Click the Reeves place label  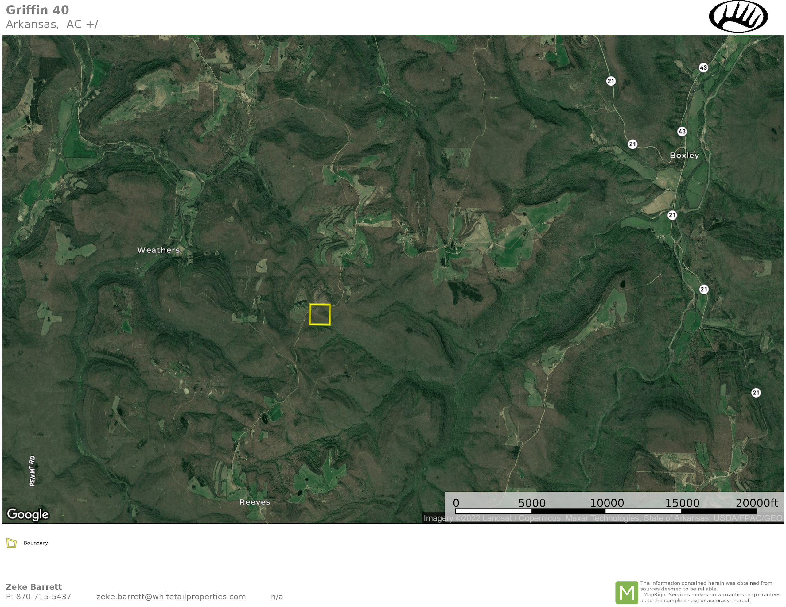tap(255, 502)
